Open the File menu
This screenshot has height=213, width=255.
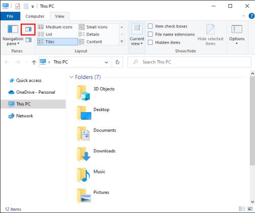pos(10,16)
